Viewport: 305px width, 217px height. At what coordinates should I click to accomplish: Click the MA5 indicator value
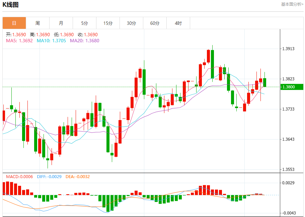tap(19, 41)
